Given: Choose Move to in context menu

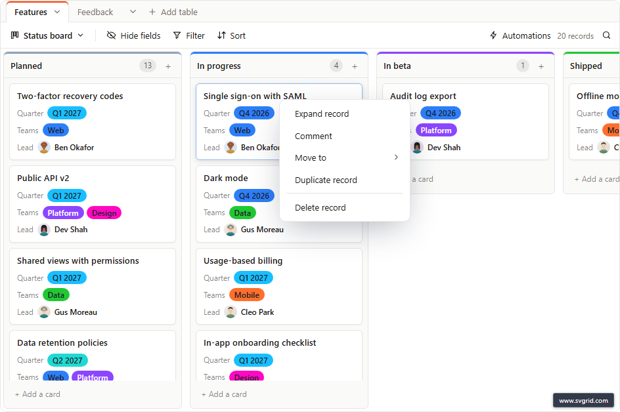Looking at the screenshot, I should pyautogui.click(x=344, y=157).
